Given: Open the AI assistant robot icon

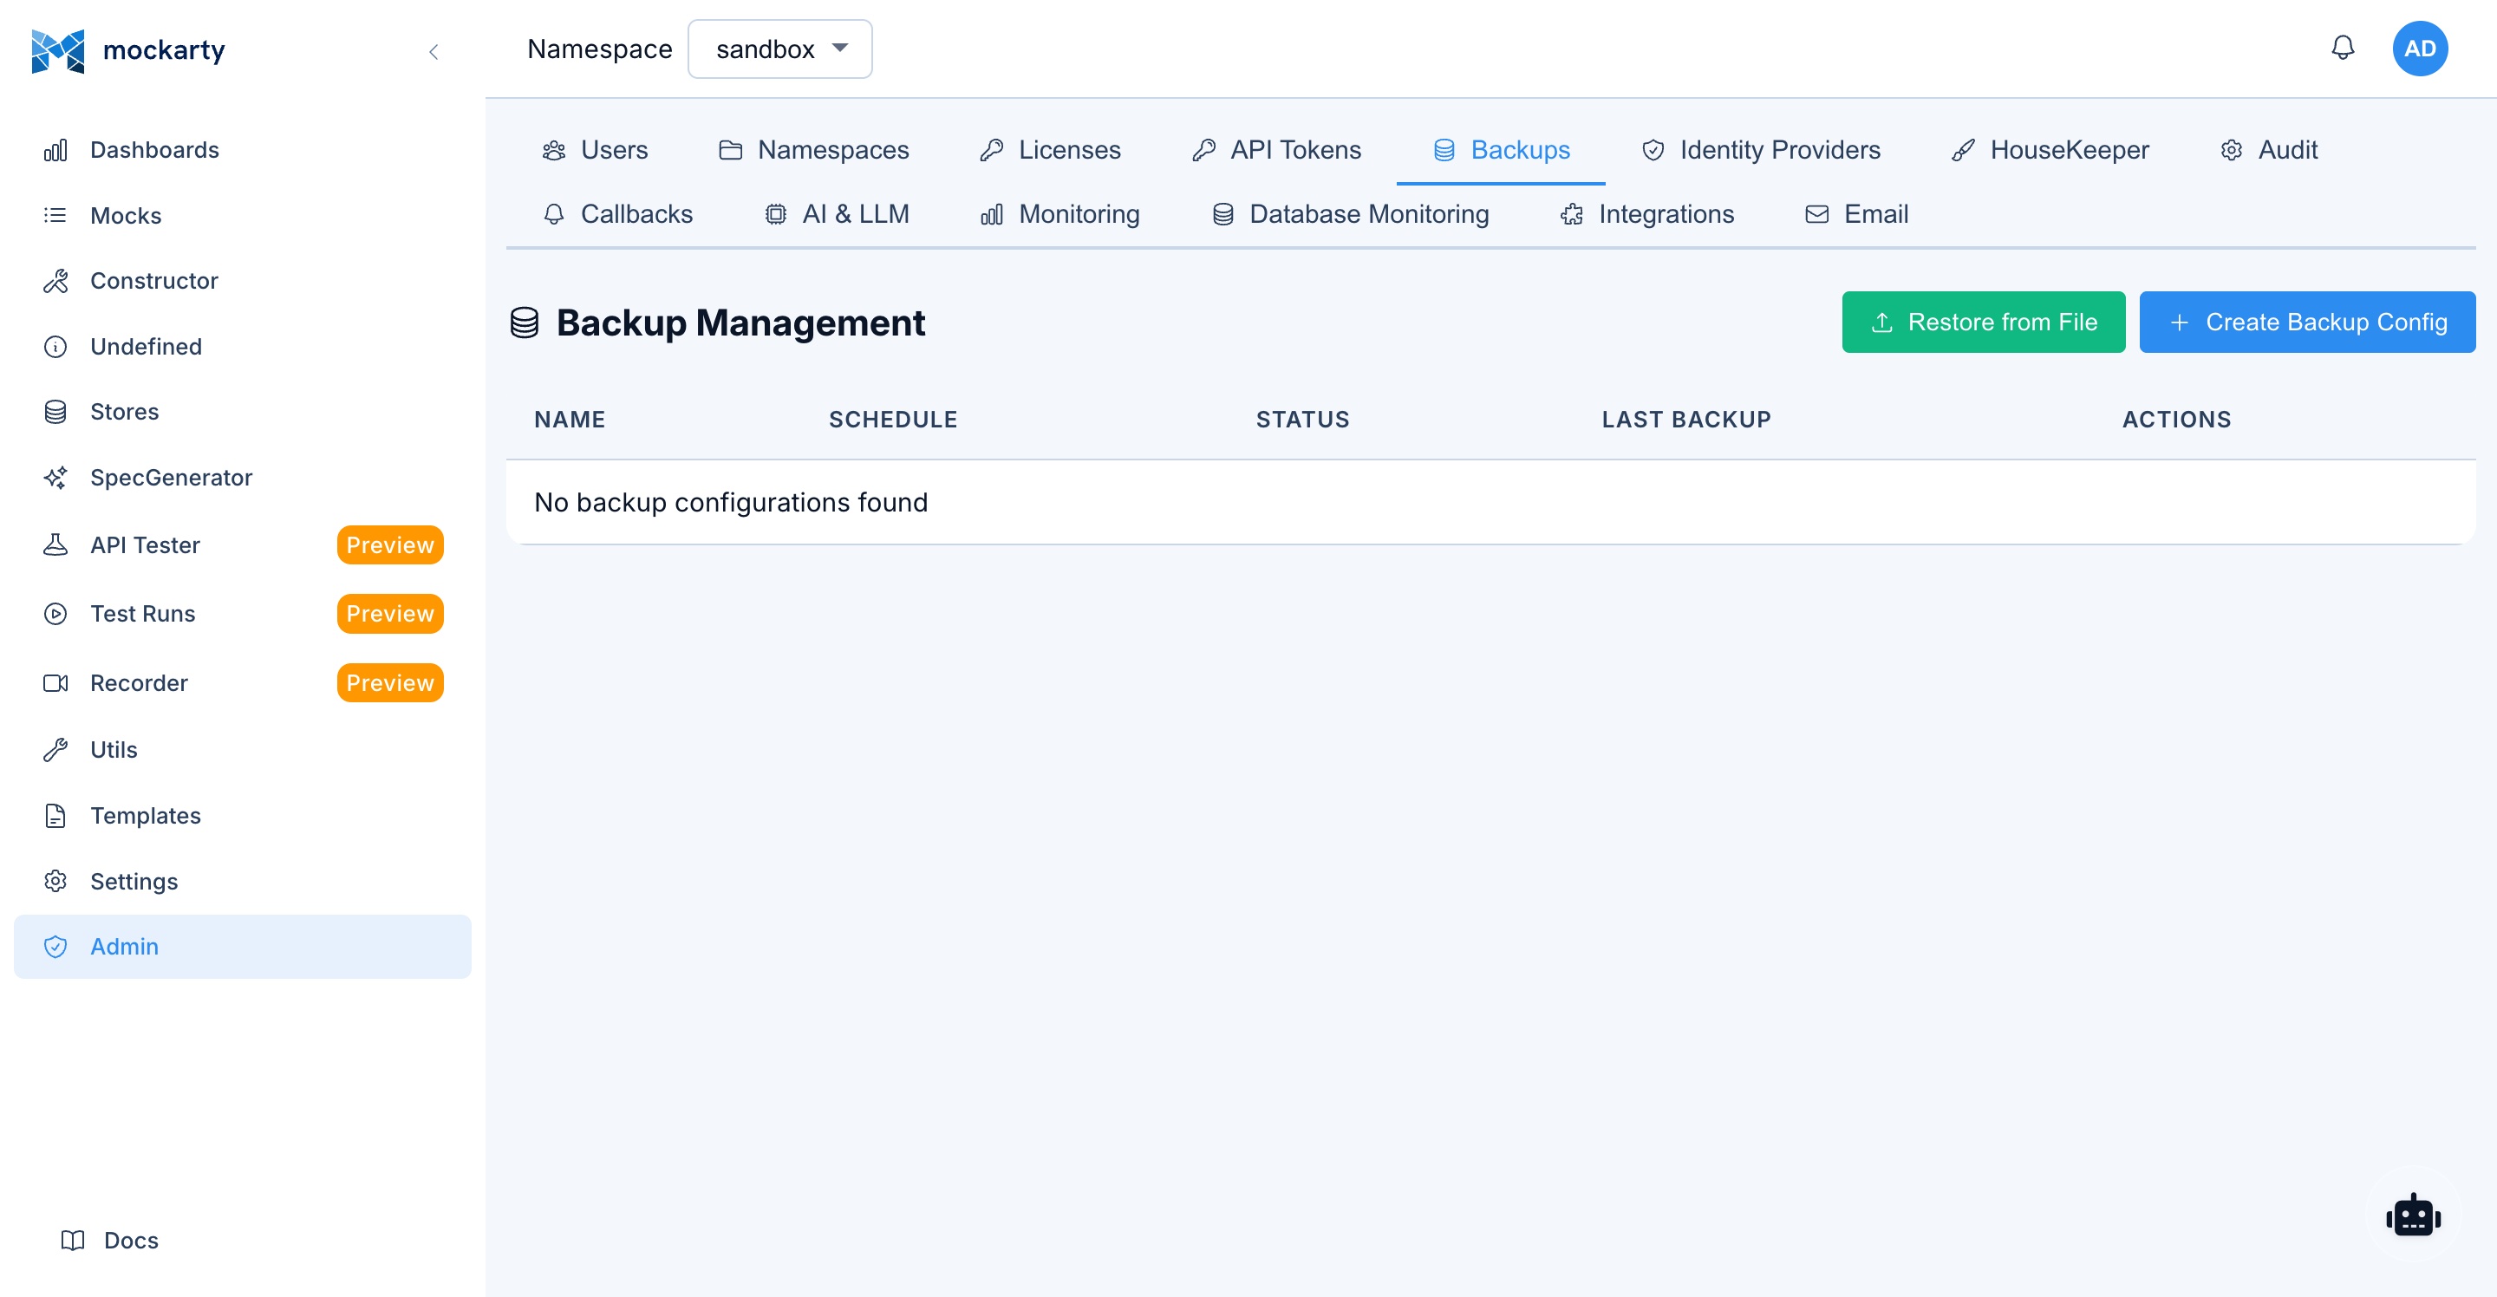Looking at the screenshot, I should click(x=2414, y=1216).
